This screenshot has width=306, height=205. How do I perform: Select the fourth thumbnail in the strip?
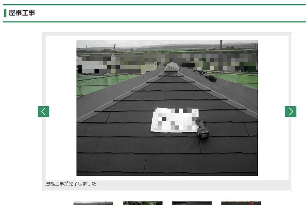(x=241, y=203)
